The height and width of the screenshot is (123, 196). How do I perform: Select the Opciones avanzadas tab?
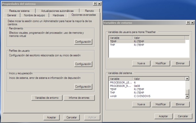tap(84, 15)
